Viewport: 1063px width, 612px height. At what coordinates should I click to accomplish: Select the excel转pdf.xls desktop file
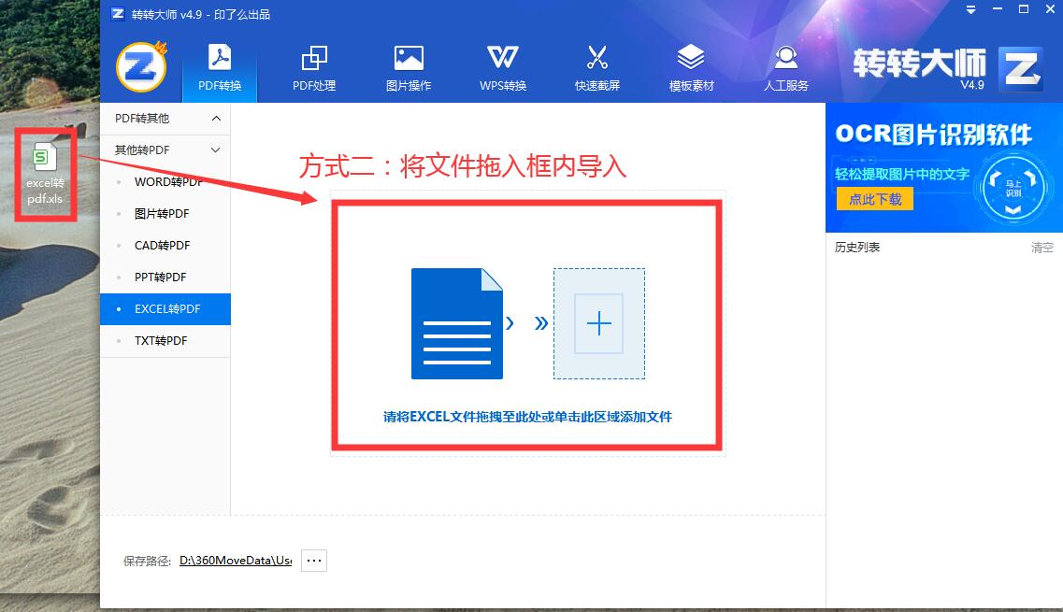pyautogui.click(x=45, y=174)
